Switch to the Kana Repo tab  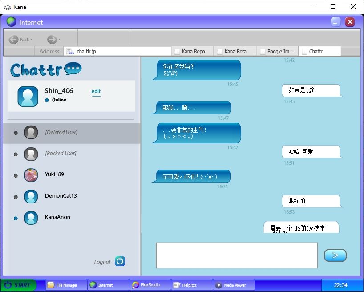[192, 51]
